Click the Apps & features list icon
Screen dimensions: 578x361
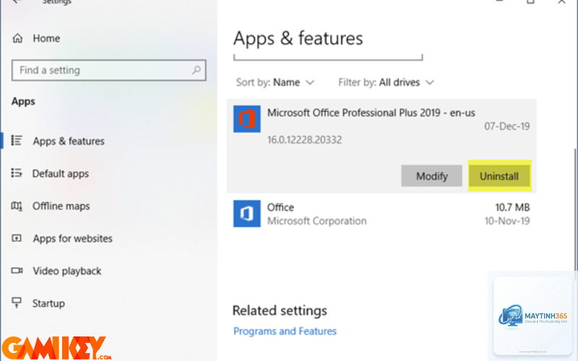pyautogui.click(x=17, y=140)
